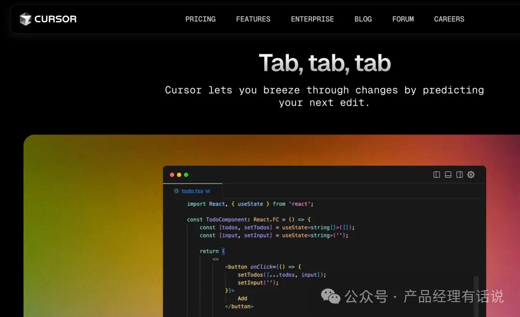
Task: Click the 'const TodoComponent' code line
Action: pyautogui.click(x=249, y=219)
